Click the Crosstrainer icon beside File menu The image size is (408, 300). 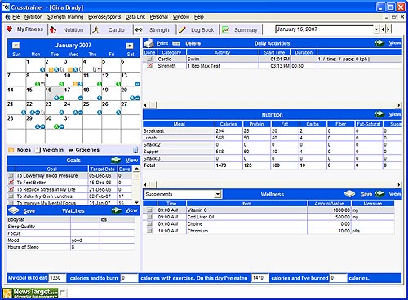tap(7, 17)
